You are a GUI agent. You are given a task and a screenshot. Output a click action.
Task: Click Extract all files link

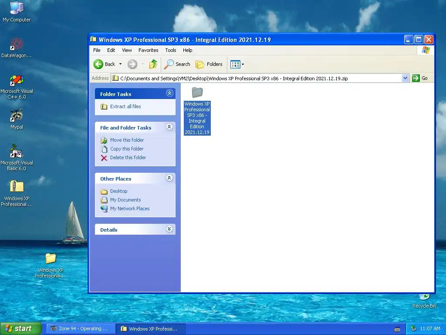125,106
